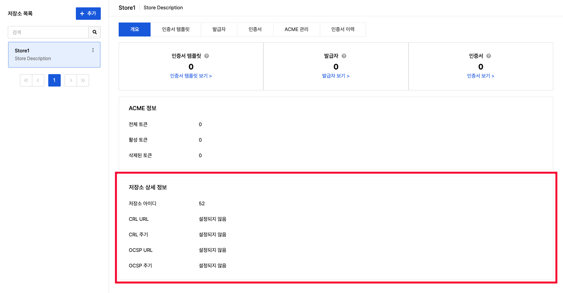Click the 추가 button to add store
The image size is (563, 293).
88,14
